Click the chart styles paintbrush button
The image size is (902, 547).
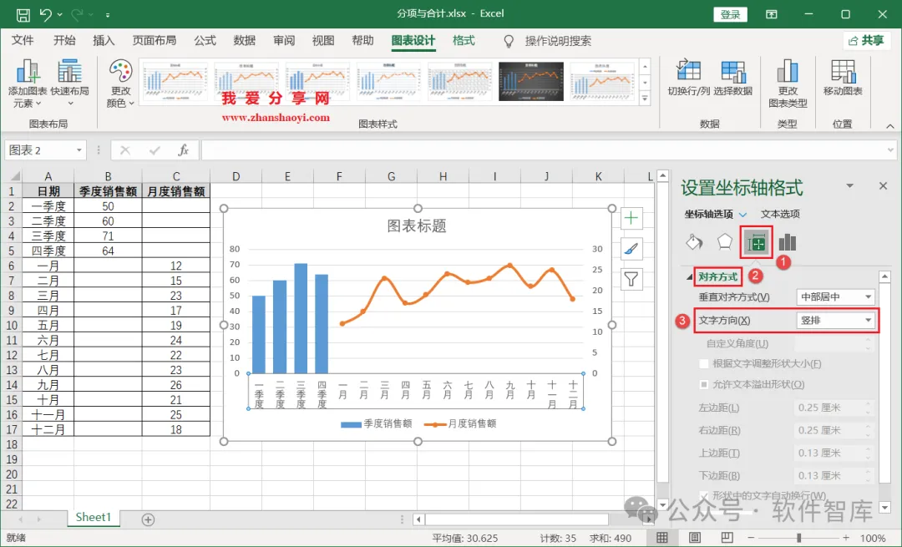tap(631, 249)
